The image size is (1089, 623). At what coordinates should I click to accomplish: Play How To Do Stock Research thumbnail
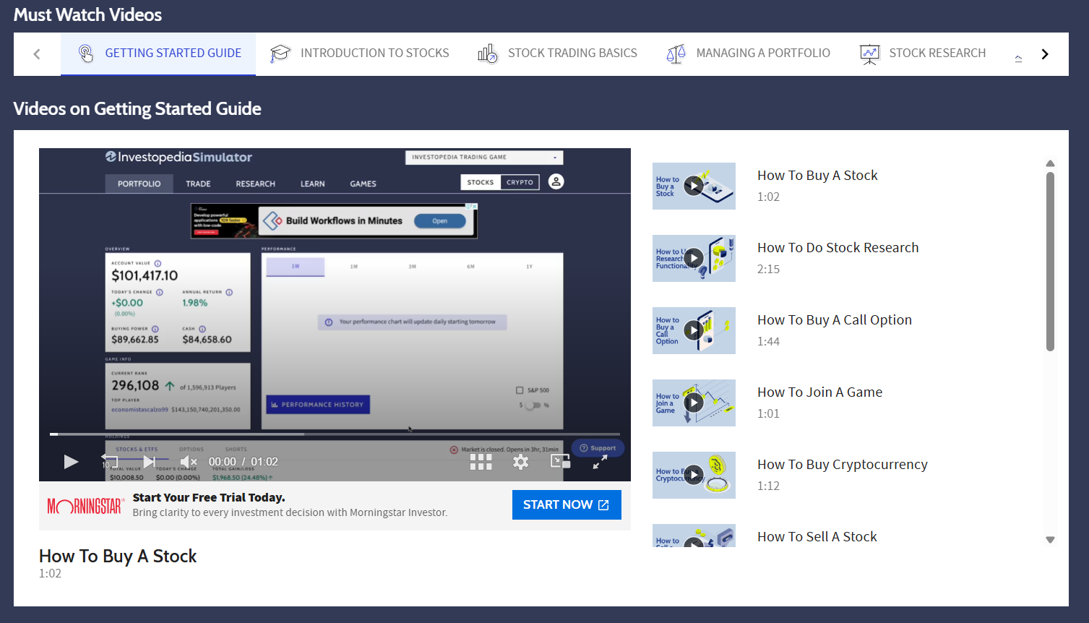694,258
